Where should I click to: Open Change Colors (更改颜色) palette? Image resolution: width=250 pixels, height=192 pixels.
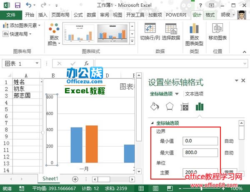point(54,34)
